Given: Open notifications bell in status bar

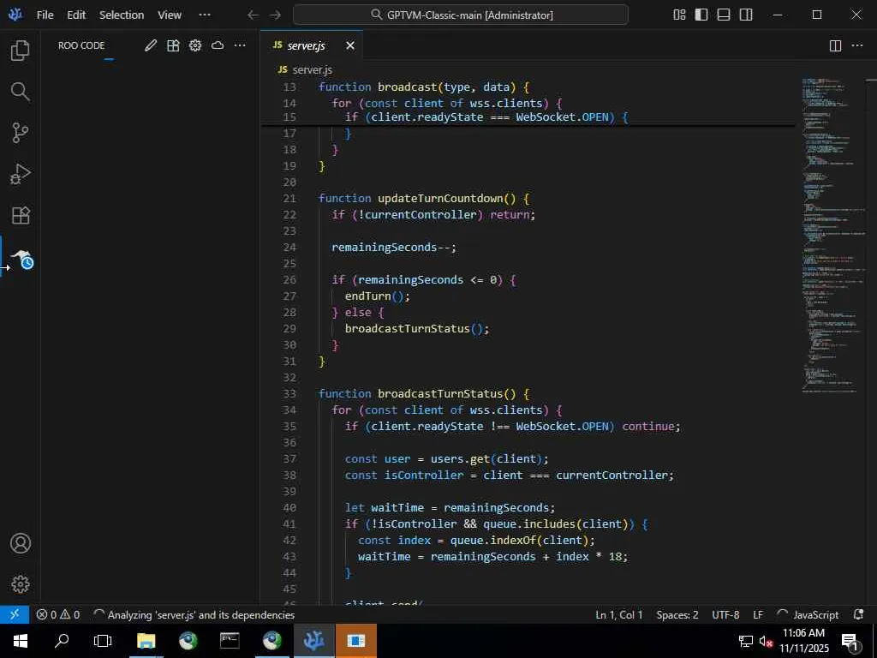Looking at the screenshot, I should click(859, 614).
